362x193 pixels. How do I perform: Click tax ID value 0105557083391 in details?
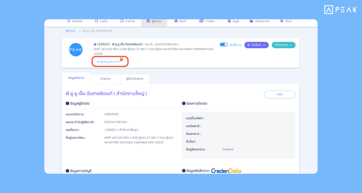pos(116,122)
